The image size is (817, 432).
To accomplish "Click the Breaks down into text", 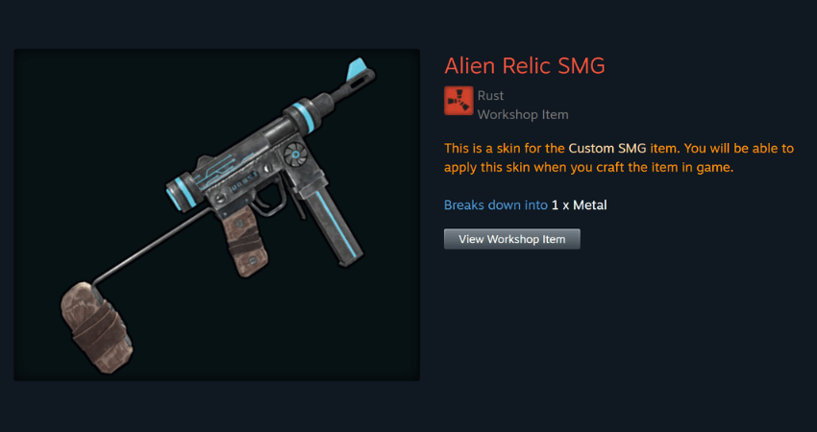I will 496,205.
